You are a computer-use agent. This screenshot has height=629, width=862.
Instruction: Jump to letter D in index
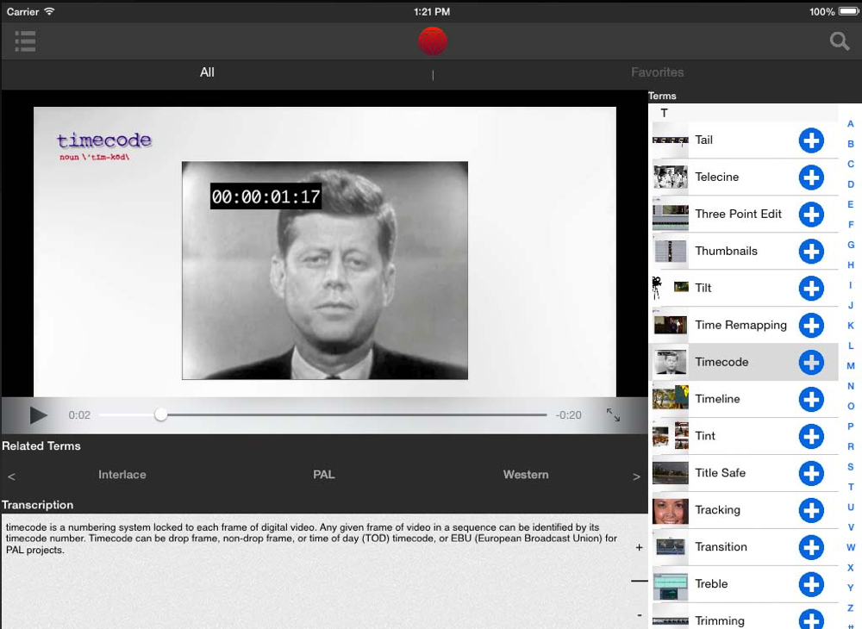pyautogui.click(x=851, y=184)
